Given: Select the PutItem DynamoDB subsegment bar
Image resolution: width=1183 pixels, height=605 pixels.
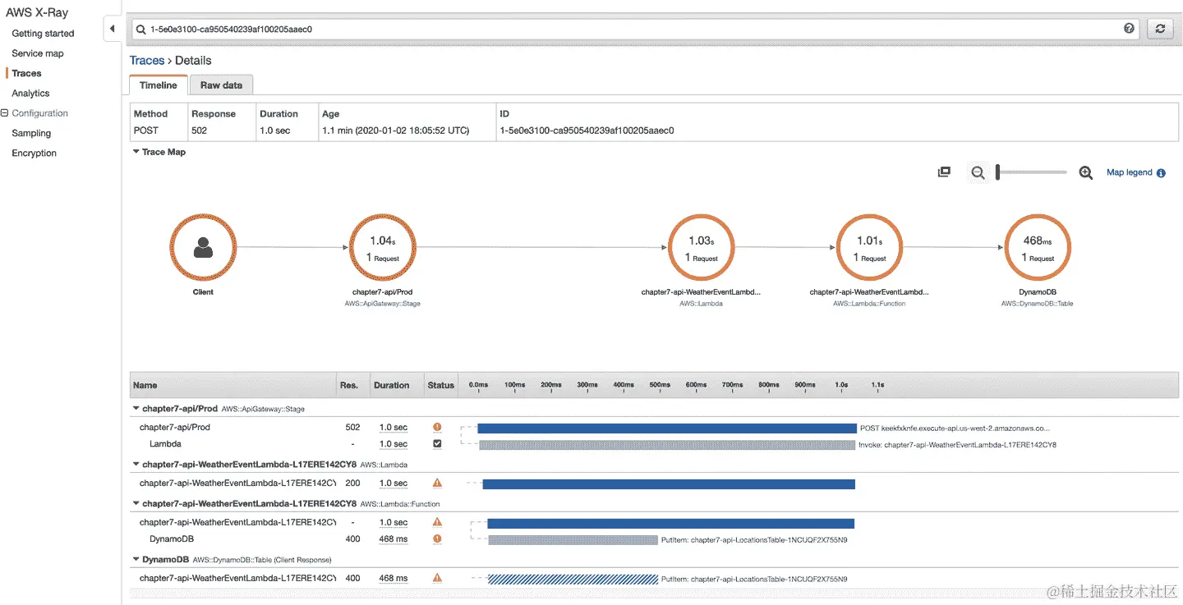Looking at the screenshot, I should (573, 540).
